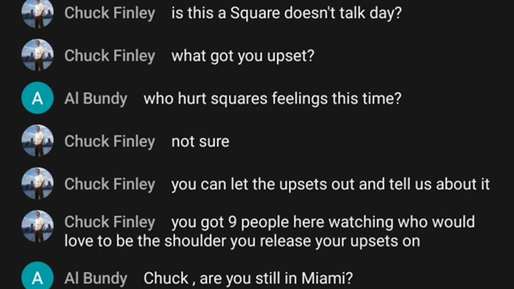Open Al Bundy's name on 'who hurt squares feelings' message
The height and width of the screenshot is (289, 514).
96,99
